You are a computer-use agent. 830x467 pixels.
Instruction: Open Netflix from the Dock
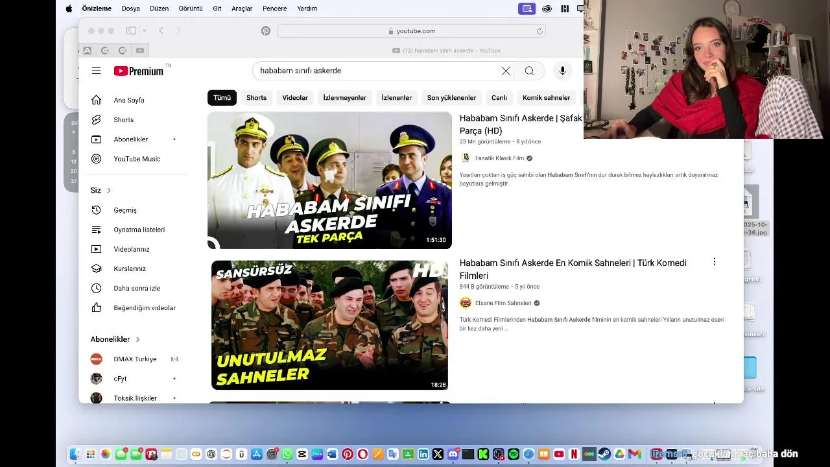(574, 454)
